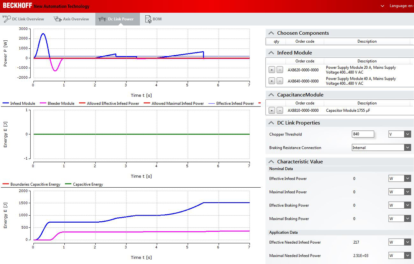414x264 pixels.
Task: Select order code AX8810-0000-0000
Action: click(x=303, y=110)
